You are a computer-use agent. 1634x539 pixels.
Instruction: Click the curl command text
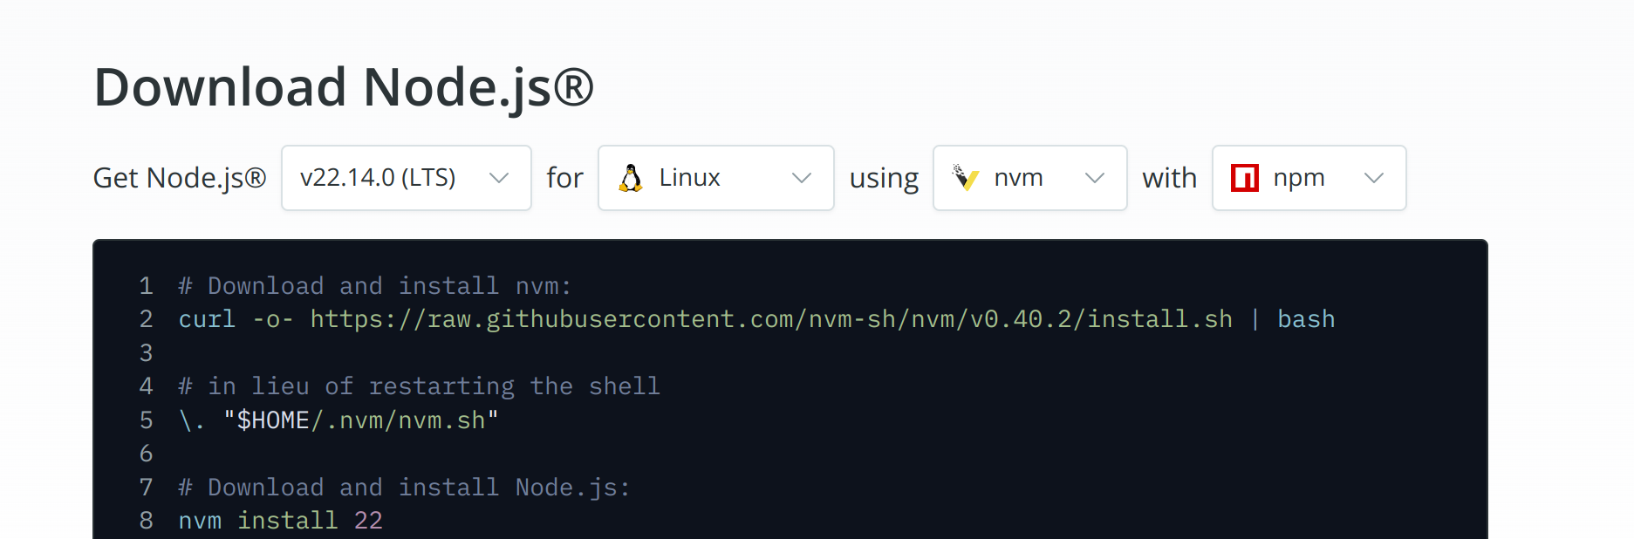tap(207, 319)
